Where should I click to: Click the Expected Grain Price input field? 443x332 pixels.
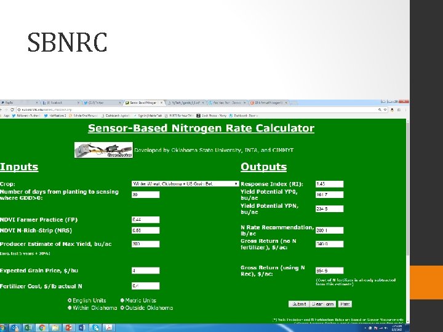[145, 271]
